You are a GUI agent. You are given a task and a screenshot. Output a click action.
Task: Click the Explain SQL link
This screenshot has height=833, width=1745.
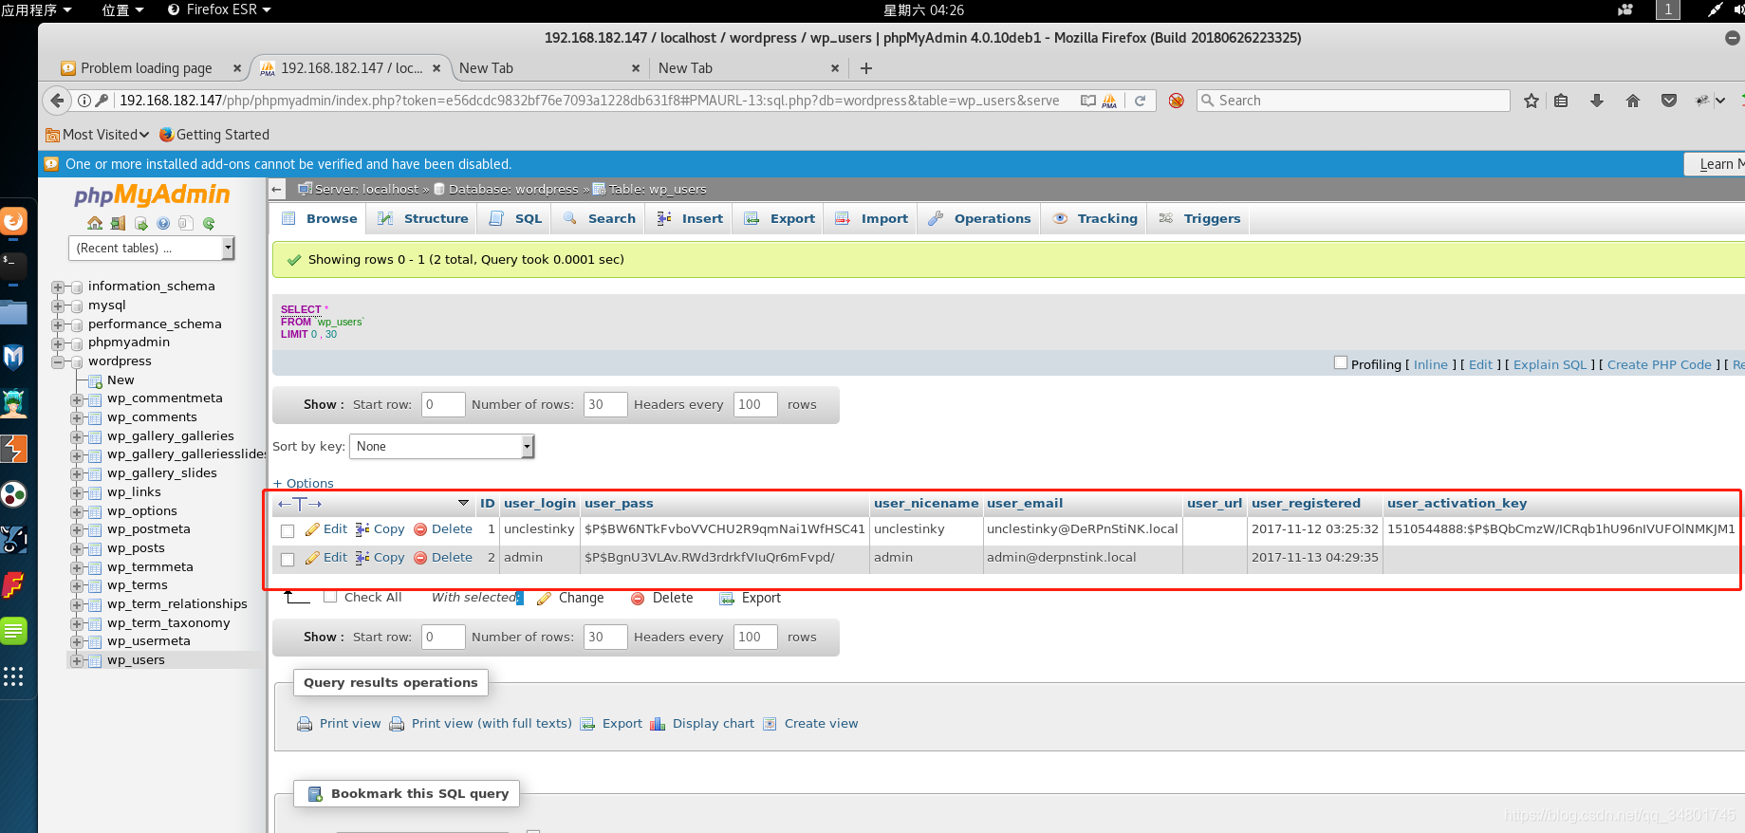click(1550, 364)
